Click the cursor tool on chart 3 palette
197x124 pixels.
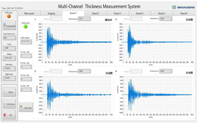[106, 73]
